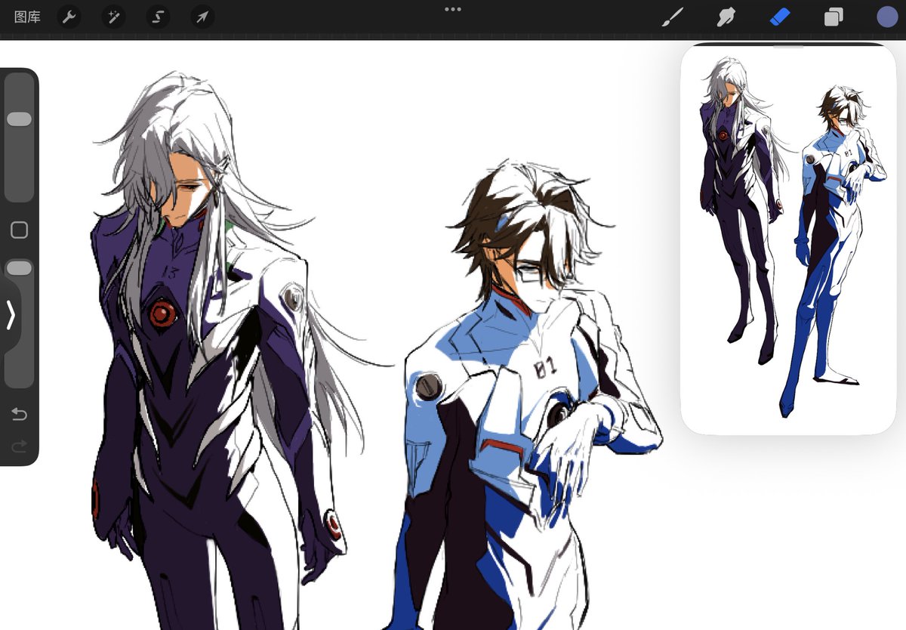The height and width of the screenshot is (630, 906).
Task: Open the Adjustments magic wand menu
Action: tap(113, 17)
